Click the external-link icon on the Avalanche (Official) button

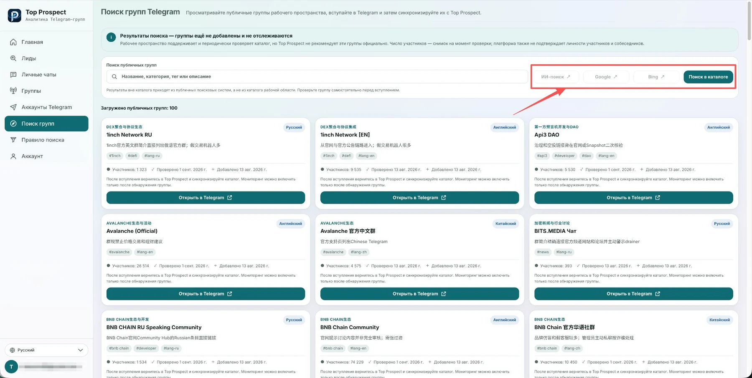pos(229,294)
